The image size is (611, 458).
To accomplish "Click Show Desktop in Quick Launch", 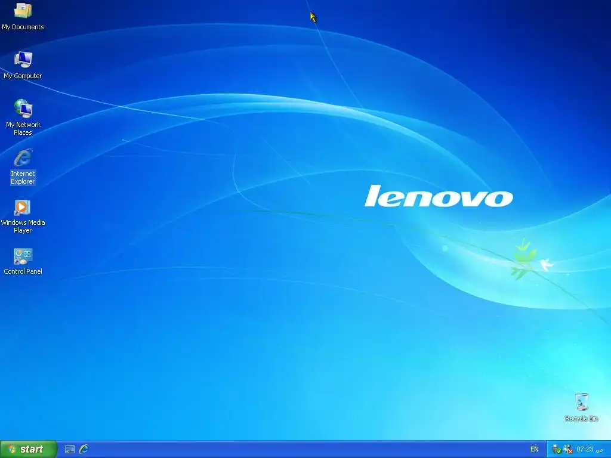I will click(x=70, y=450).
